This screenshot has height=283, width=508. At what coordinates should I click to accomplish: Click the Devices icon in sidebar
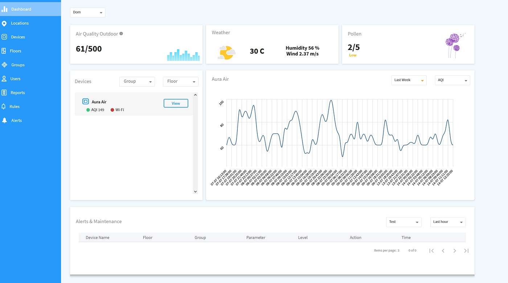(x=4, y=37)
